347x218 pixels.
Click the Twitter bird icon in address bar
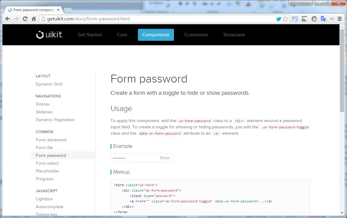279,19
